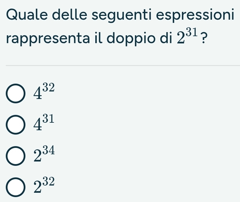
Task: Click the exponent 32 of the first option
Action: tap(48, 87)
